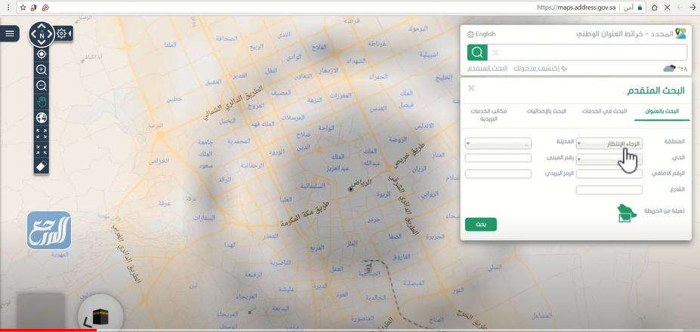This screenshot has height=332, width=700.
Task: Click the green search magnifier button
Action: (x=476, y=52)
